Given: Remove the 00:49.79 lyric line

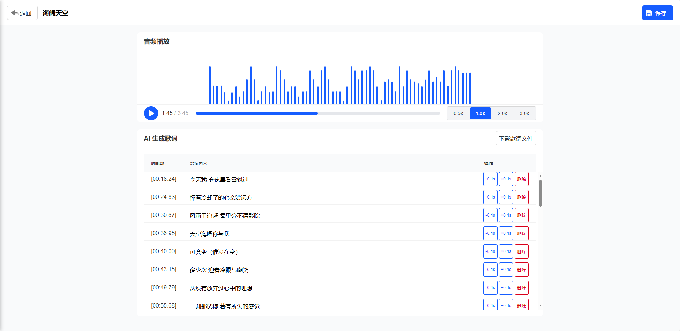Looking at the screenshot, I should [521, 288].
